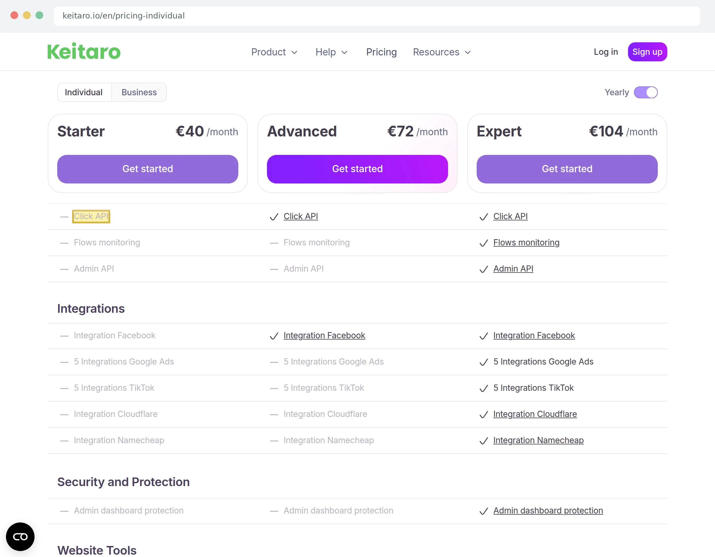715x557 pixels.
Task: Click the Keitaro logo
Action: (84, 51)
